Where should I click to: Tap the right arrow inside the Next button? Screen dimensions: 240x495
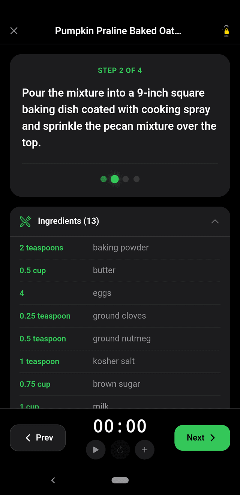point(214,437)
